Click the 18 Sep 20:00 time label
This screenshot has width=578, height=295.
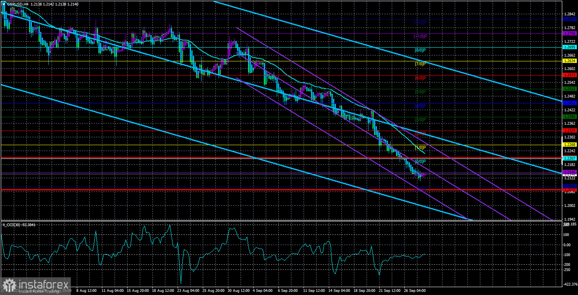pos(365,291)
